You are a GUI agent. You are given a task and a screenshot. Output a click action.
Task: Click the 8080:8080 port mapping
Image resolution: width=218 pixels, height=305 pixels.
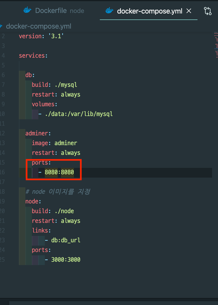pyautogui.click(x=59, y=172)
